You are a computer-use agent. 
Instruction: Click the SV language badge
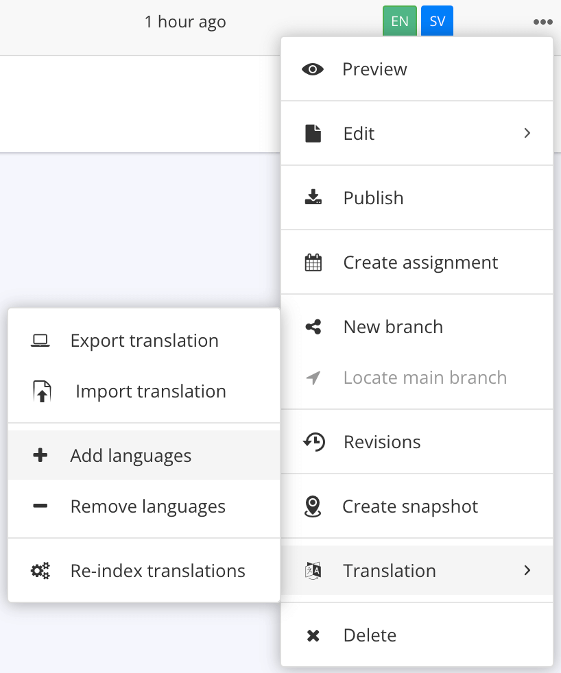click(x=437, y=21)
